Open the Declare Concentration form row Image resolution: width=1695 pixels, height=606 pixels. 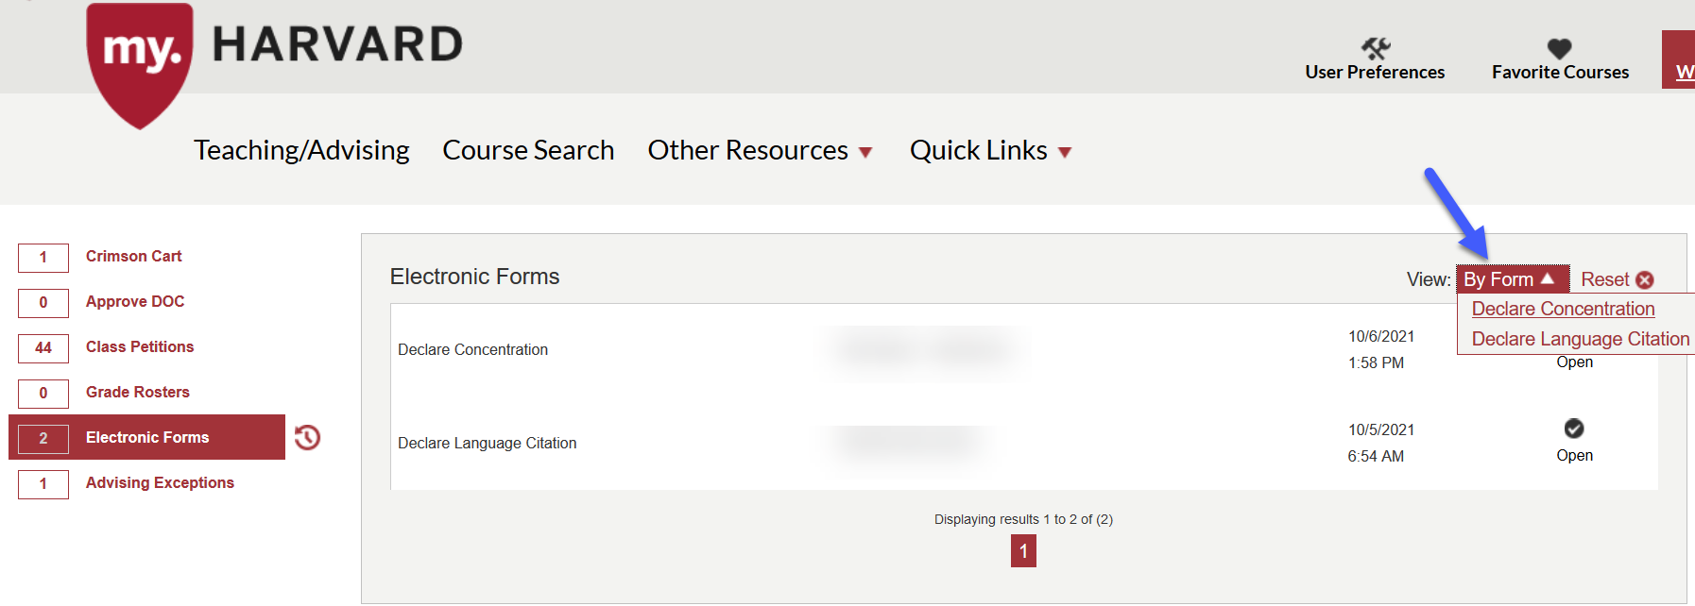(x=472, y=349)
